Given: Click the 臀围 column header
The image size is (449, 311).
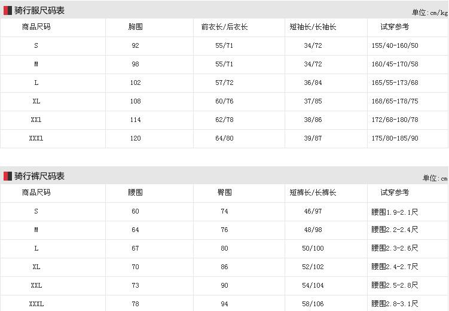Looking at the screenshot, I should (x=225, y=193).
